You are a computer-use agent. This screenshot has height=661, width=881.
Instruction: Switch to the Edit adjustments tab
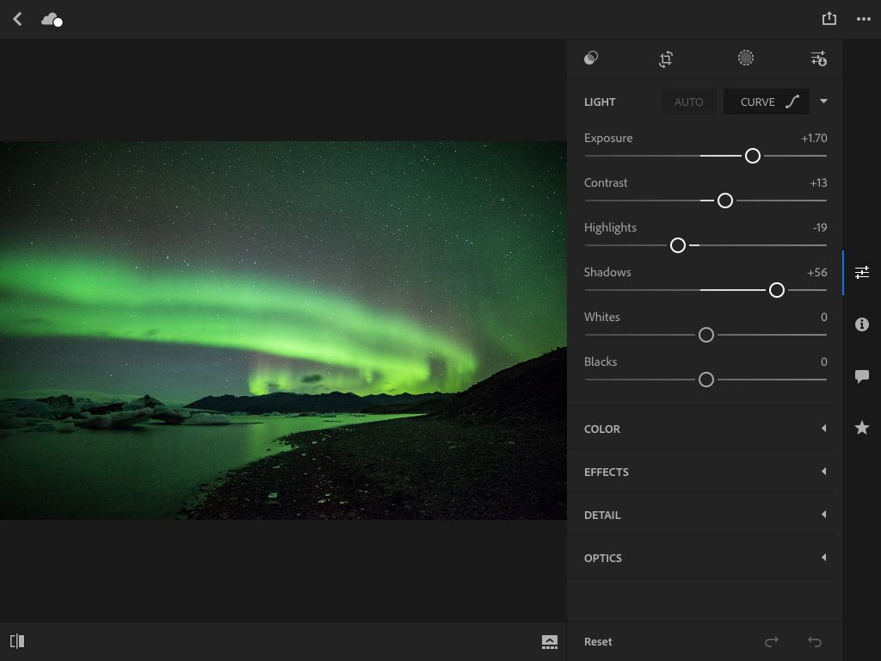(862, 272)
